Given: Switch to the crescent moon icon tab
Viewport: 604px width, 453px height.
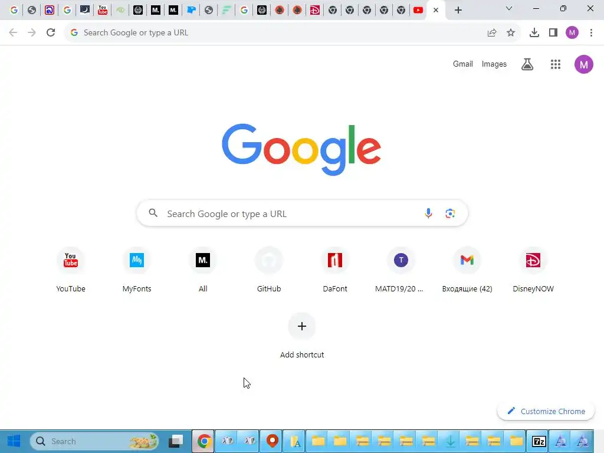Looking at the screenshot, I should click(85, 10).
